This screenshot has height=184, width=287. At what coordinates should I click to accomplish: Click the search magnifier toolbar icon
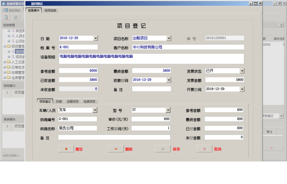pyautogui.click(x=6, y=17)
